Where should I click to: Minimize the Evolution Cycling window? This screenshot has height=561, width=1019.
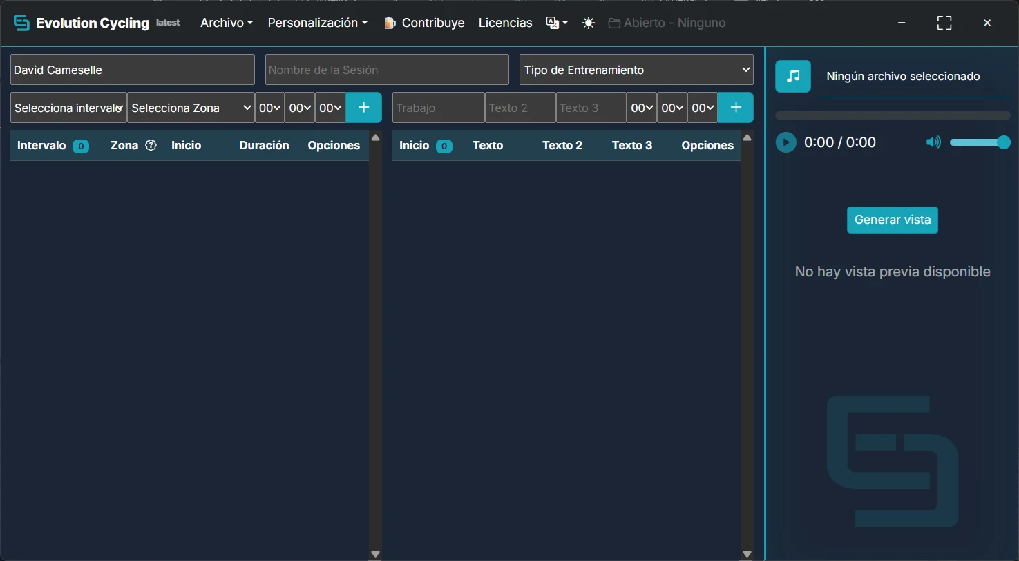coord(902,23)
